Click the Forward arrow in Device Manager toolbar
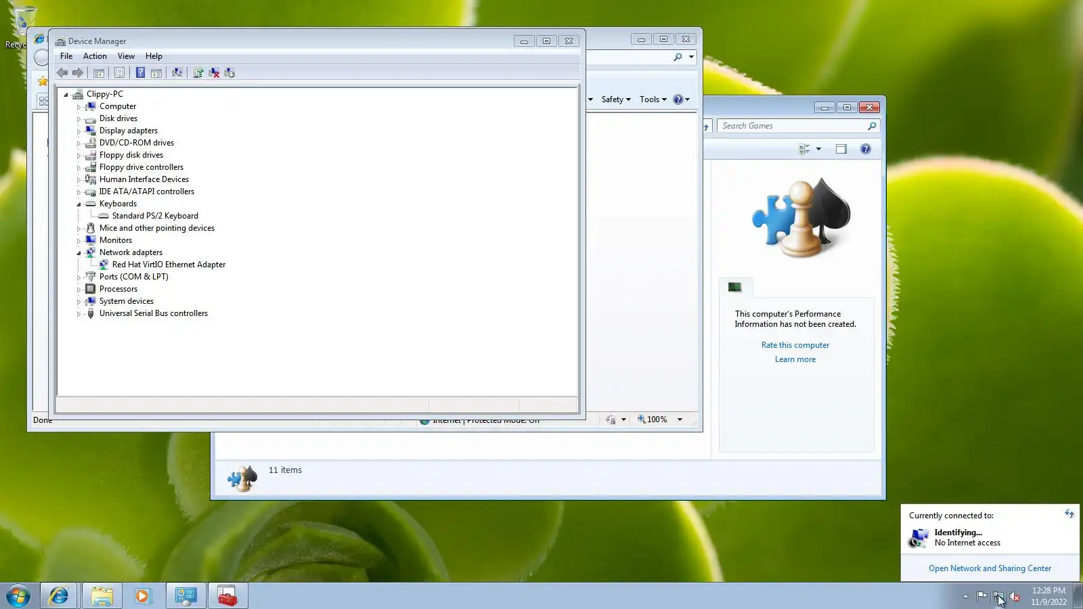This screenshot has width=1083, height=609. pos(78,73)
